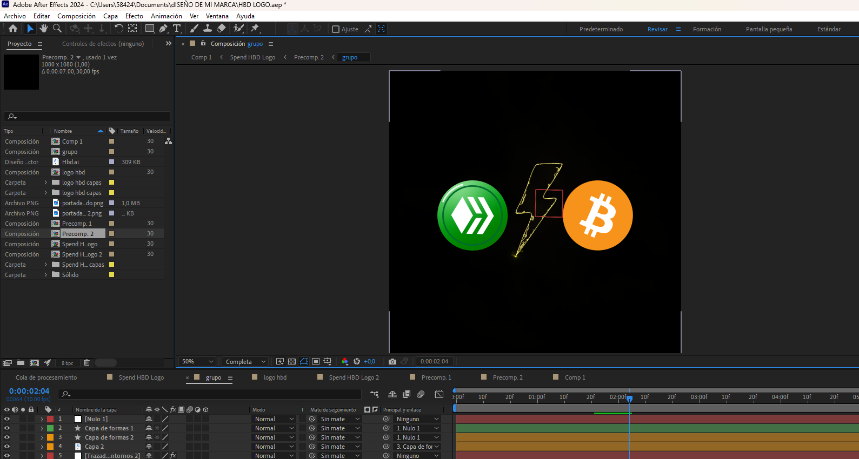Toggle fast previews icon in viewer
The width and height of the screenshot is (859, 459).
(280, 362)
